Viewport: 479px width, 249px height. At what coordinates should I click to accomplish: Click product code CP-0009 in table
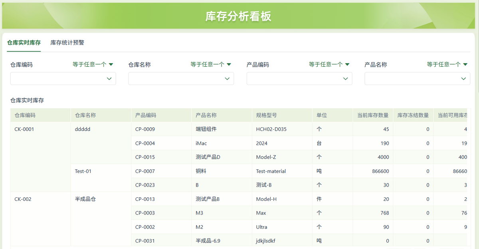click(x=145, y=129)
